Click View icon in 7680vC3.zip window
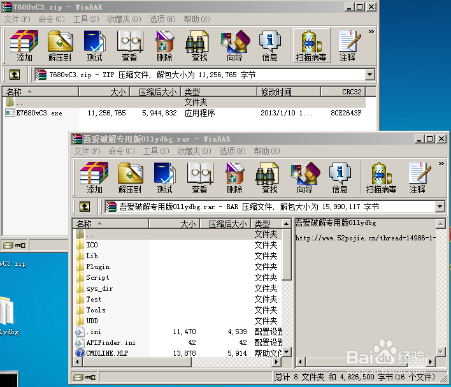This screenshot has height=387, width=451. [x=130, y=46]
